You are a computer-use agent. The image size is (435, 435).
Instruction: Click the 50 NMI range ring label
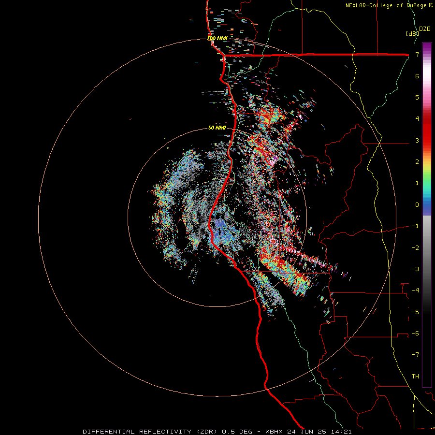coord(217,128)
